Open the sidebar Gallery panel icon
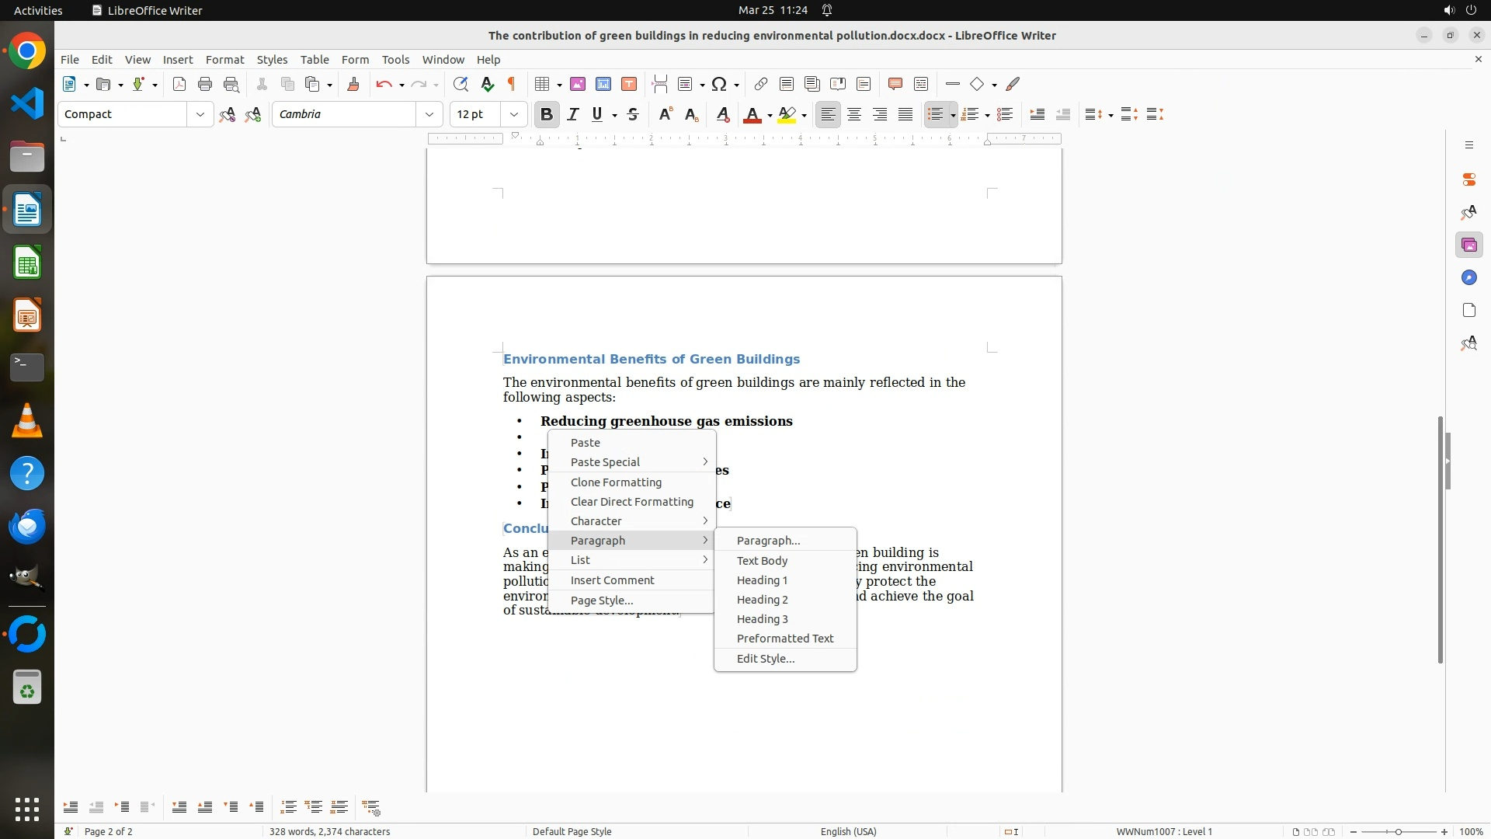Viewport: 1491px width, 839px height. 1468,245
